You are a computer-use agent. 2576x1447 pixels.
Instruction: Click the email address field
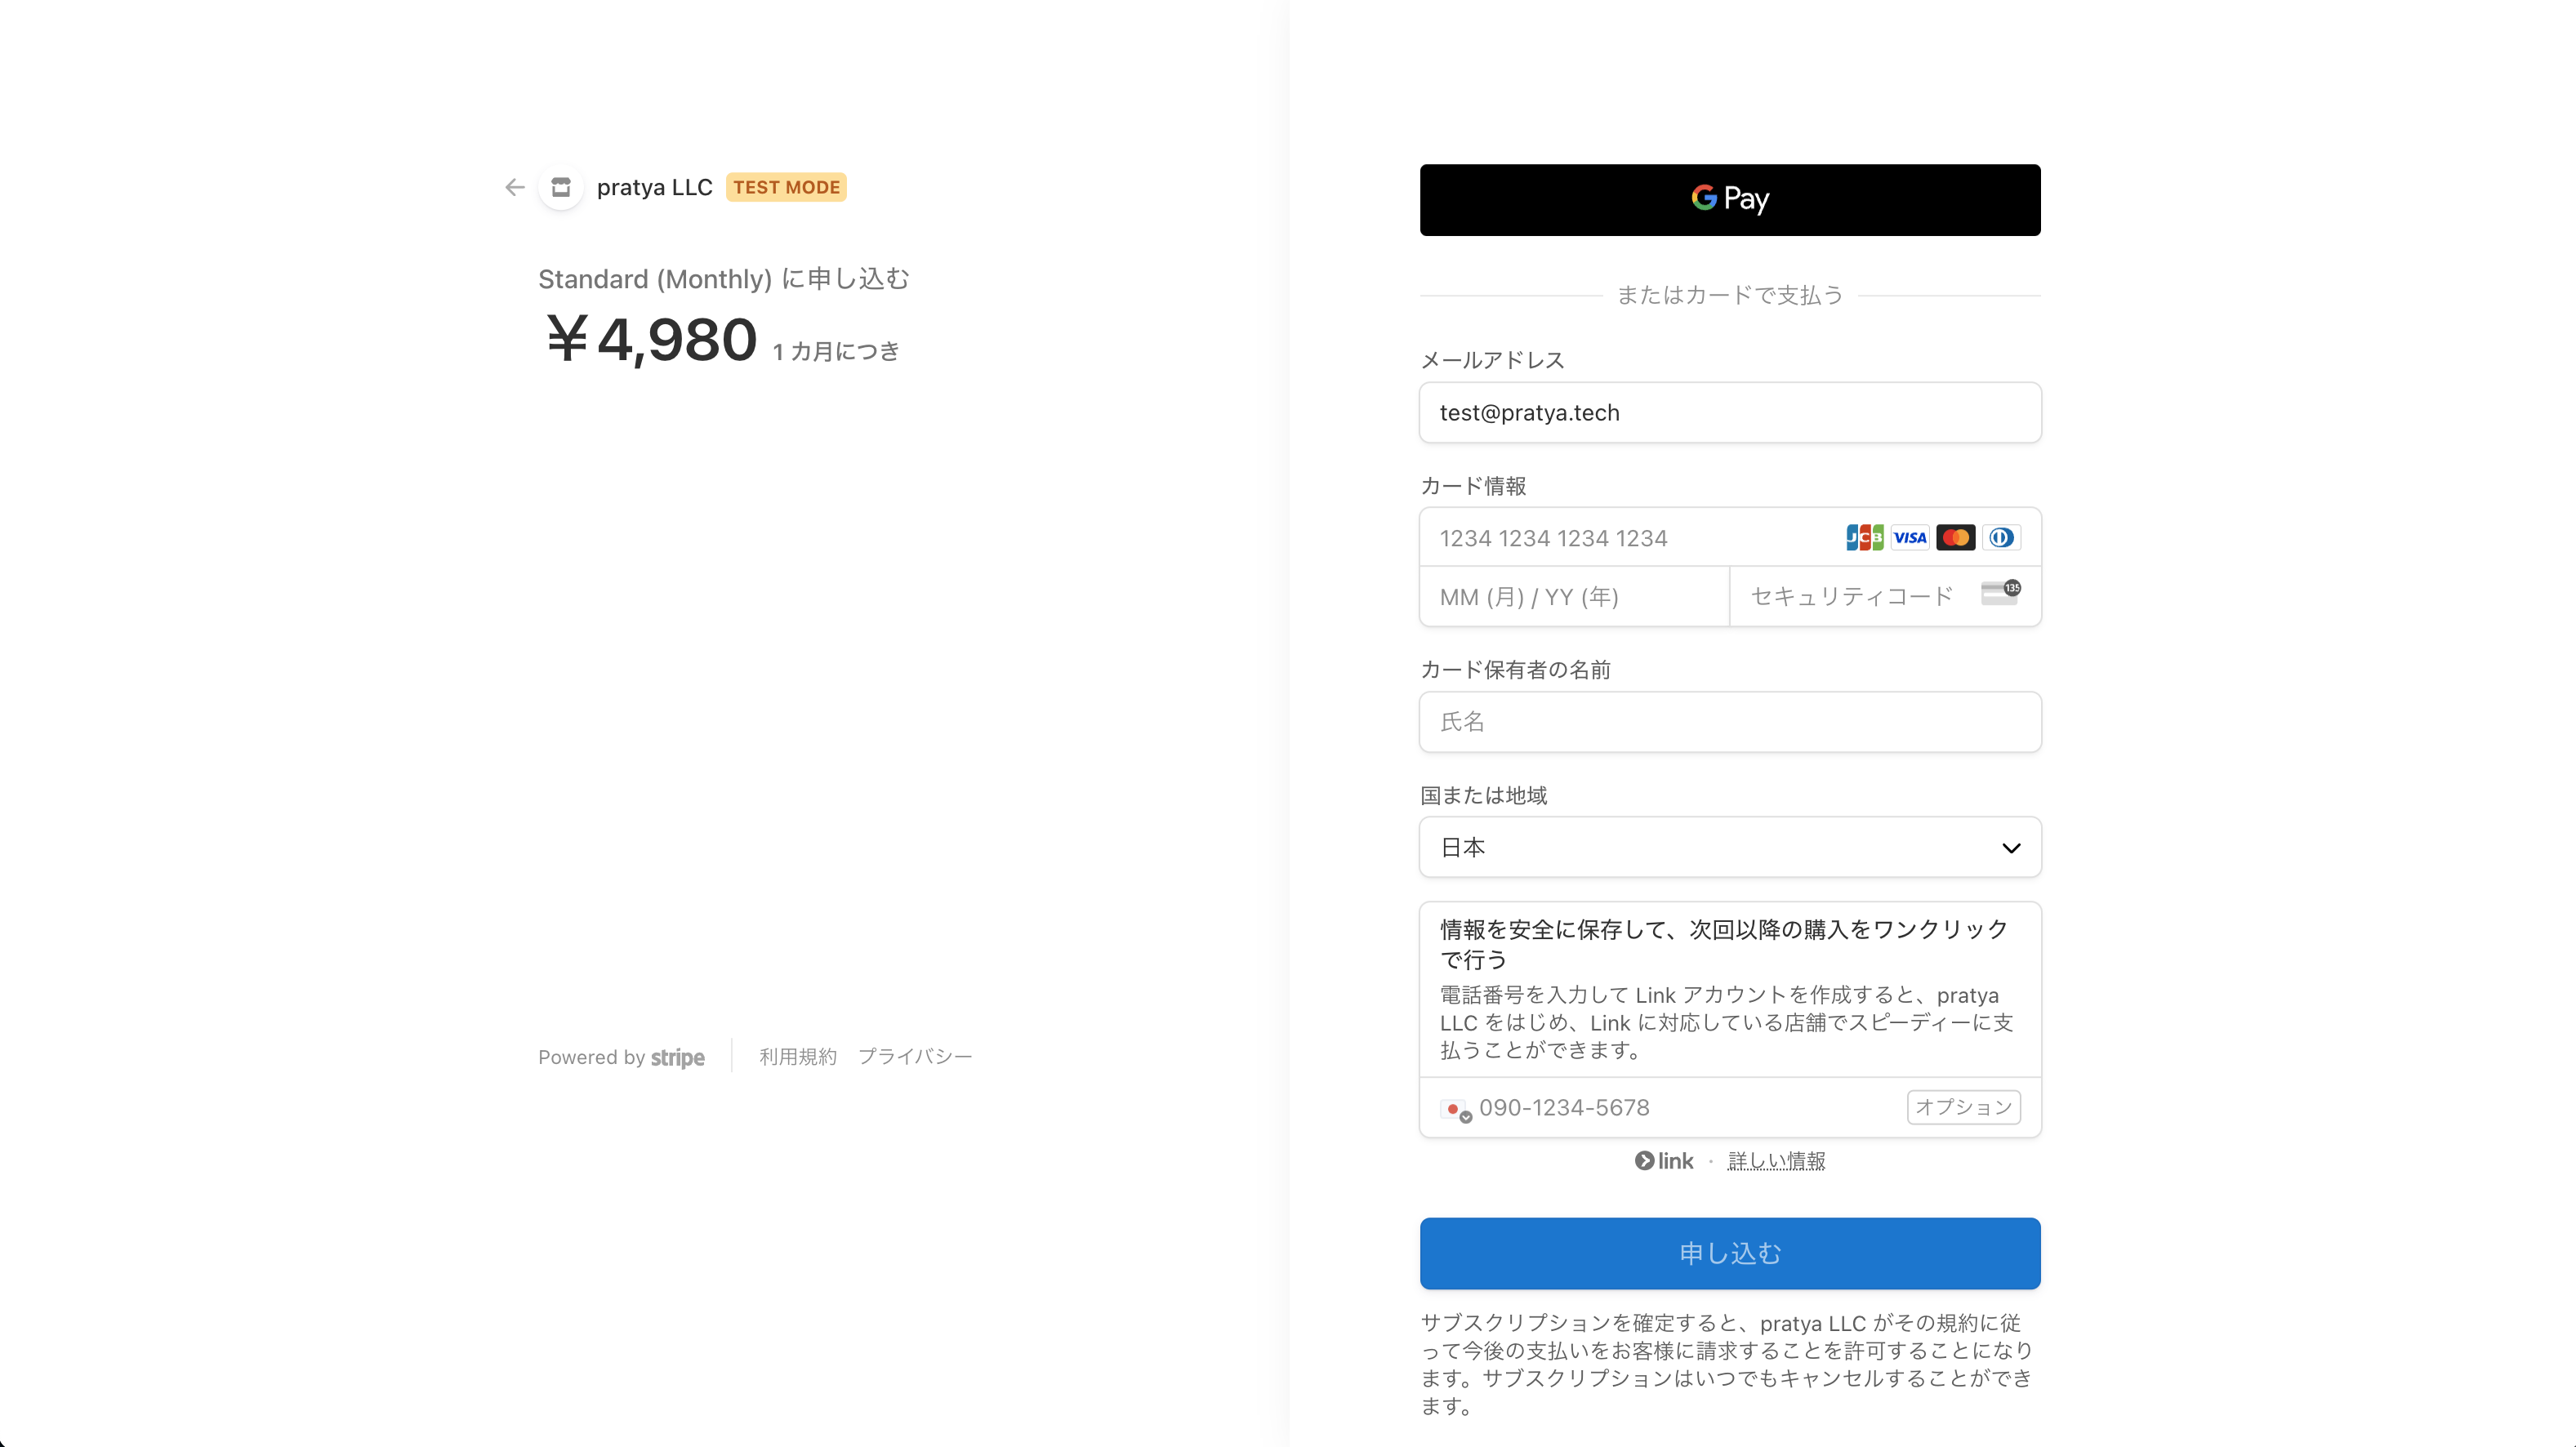click(1730, 413)
